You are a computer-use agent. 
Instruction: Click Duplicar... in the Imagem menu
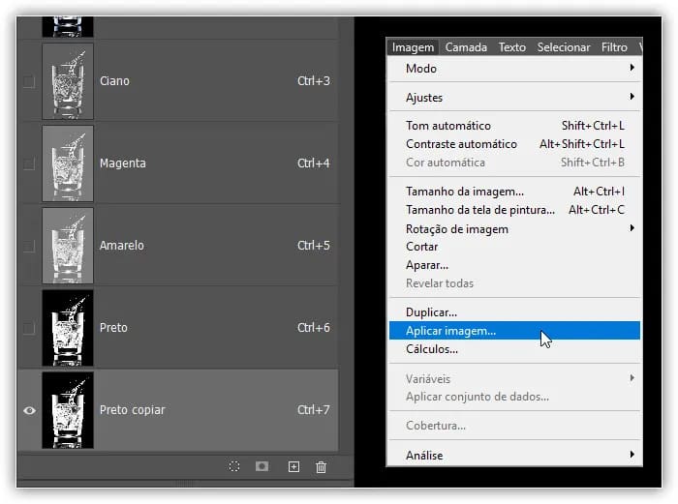431,312
